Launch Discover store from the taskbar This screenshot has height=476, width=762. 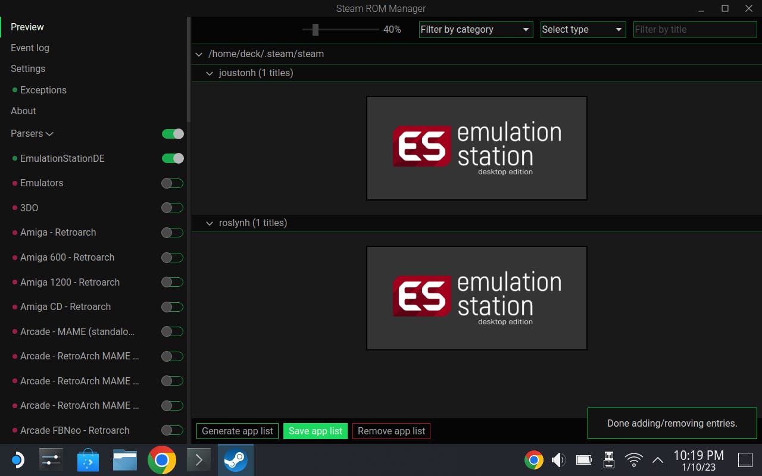coord(88,460)
